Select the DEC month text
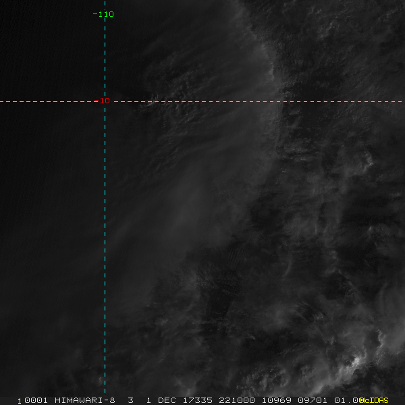This screenshot has width=405, height=405. point(167,400)
